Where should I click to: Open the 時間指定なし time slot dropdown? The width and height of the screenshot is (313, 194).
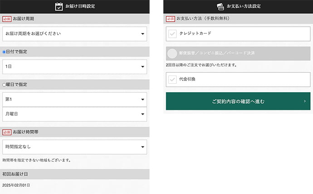74,147
